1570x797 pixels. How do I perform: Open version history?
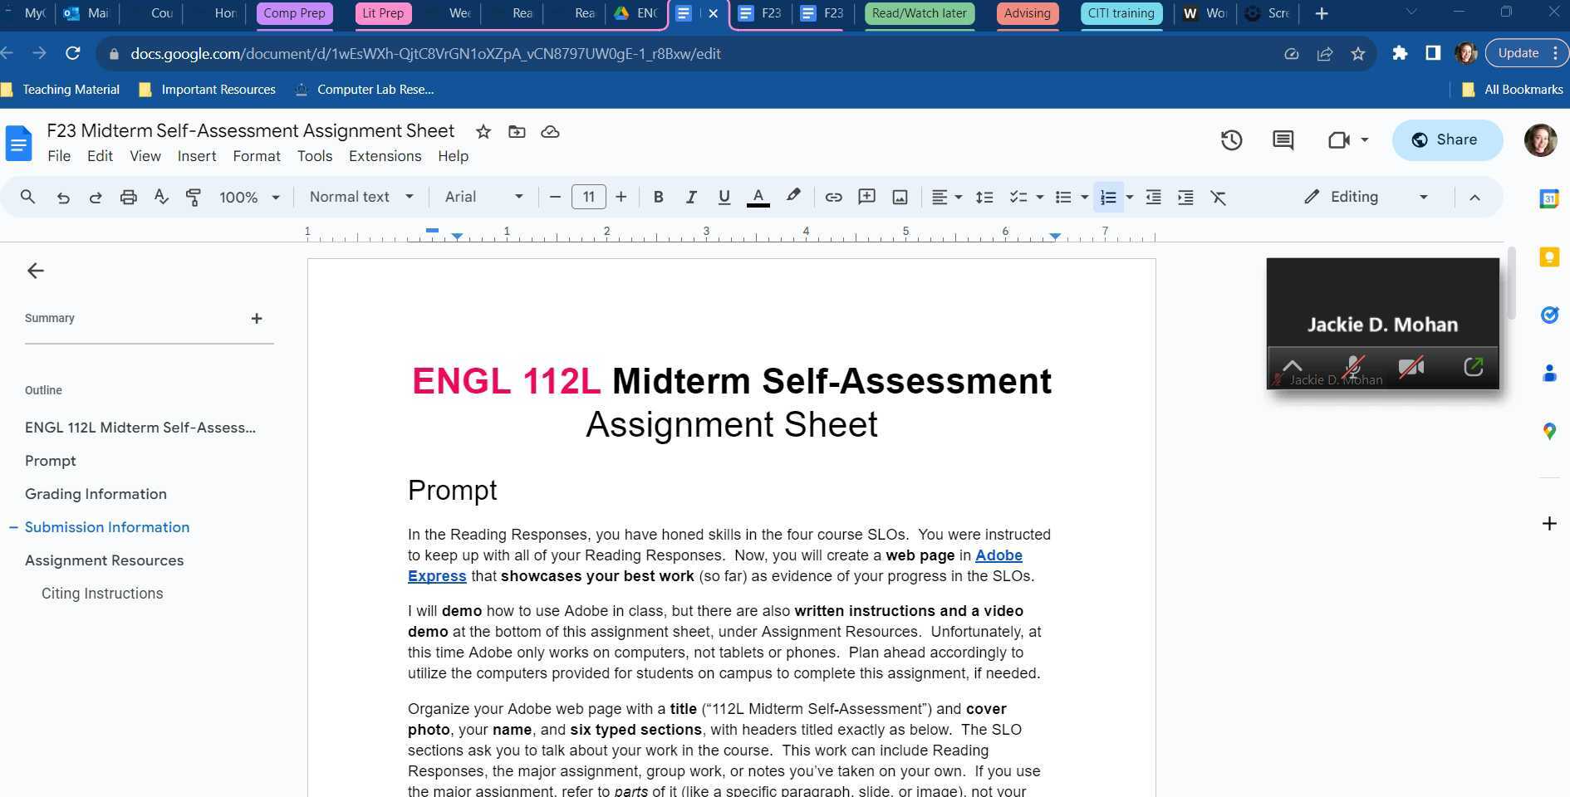[x=1231, y=139]
